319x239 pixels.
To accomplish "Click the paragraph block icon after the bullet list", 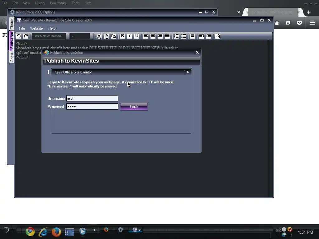I will (x=193, y=36).
